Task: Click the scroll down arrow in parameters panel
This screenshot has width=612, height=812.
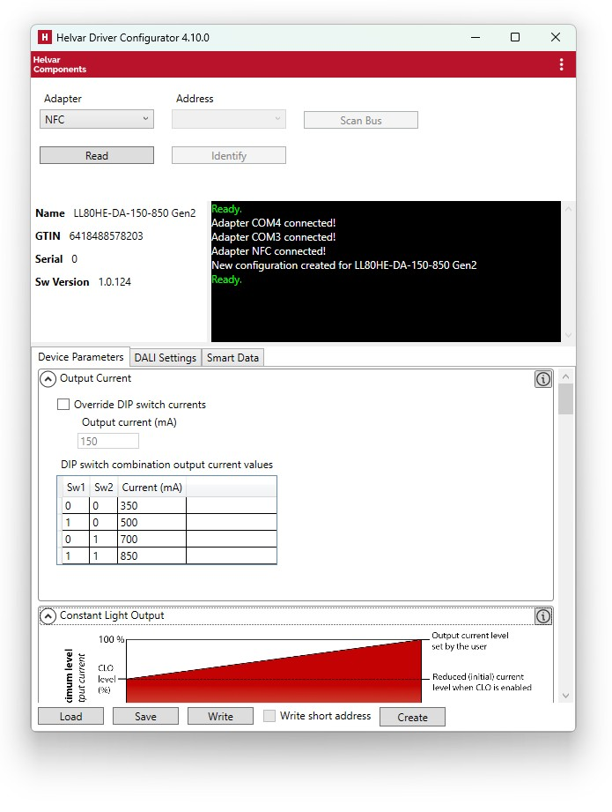Action: tap(565, 696)
